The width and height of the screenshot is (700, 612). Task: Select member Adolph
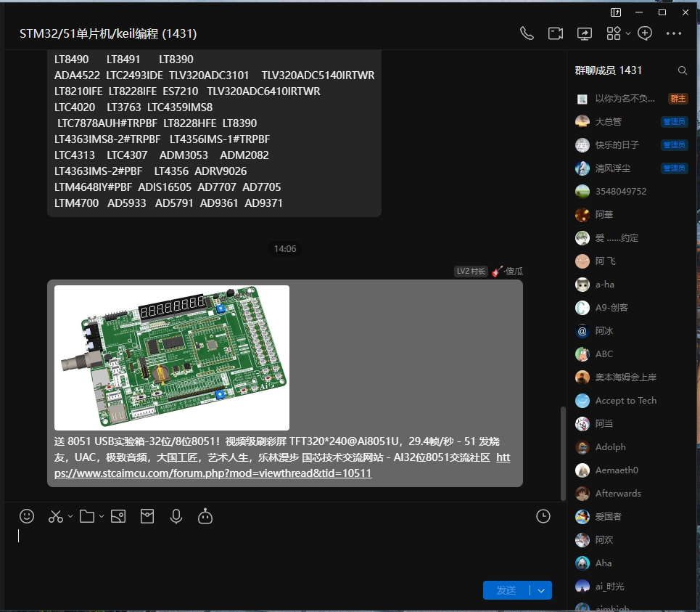[x=631, y=446]
